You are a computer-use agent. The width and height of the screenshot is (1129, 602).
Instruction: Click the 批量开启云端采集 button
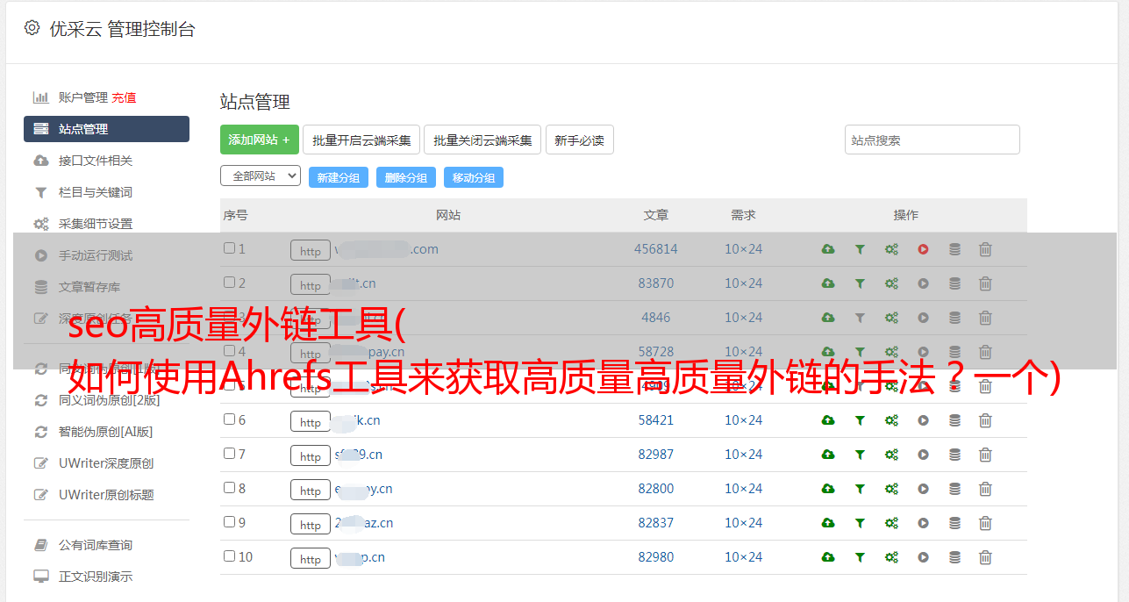pos(362,140)
